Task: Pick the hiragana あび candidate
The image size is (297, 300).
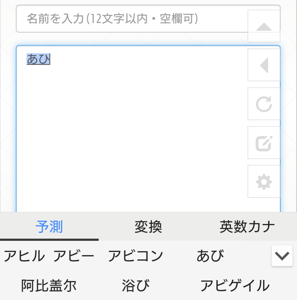Action: pos(210,256)
